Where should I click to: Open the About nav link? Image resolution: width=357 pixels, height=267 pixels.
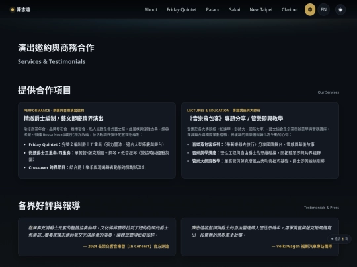pyautogui.click(x=151, y=9)
